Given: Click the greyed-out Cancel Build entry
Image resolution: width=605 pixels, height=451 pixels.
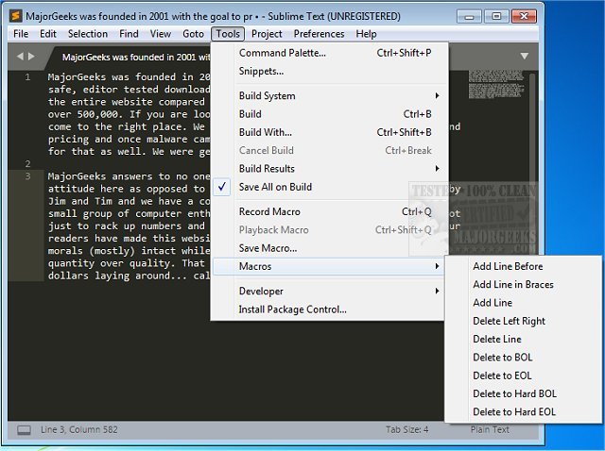Looking at the screenshot, I should coord(328,150).
